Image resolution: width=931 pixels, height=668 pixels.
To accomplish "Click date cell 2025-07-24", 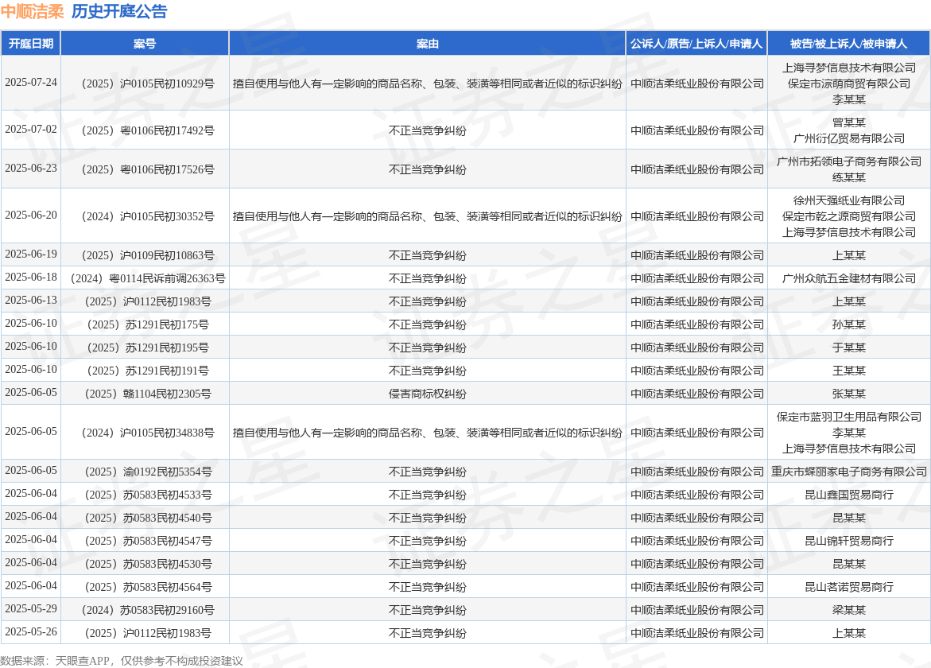I will [x=31, y=83].
